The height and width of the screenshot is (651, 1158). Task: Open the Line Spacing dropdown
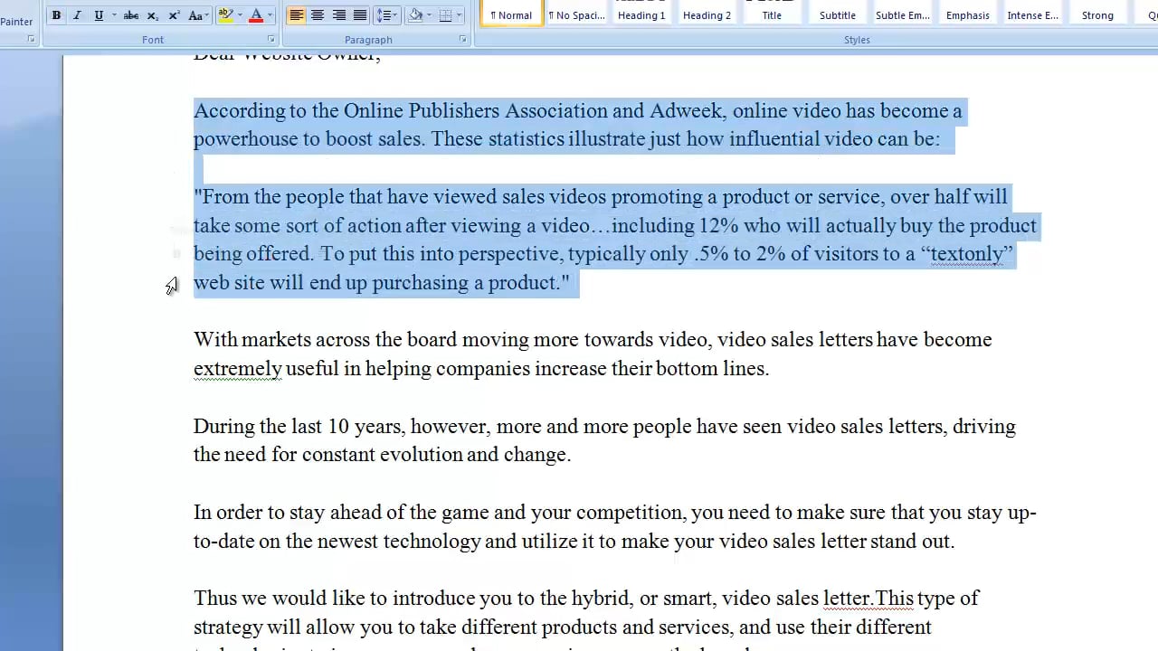tap(386, 15)
